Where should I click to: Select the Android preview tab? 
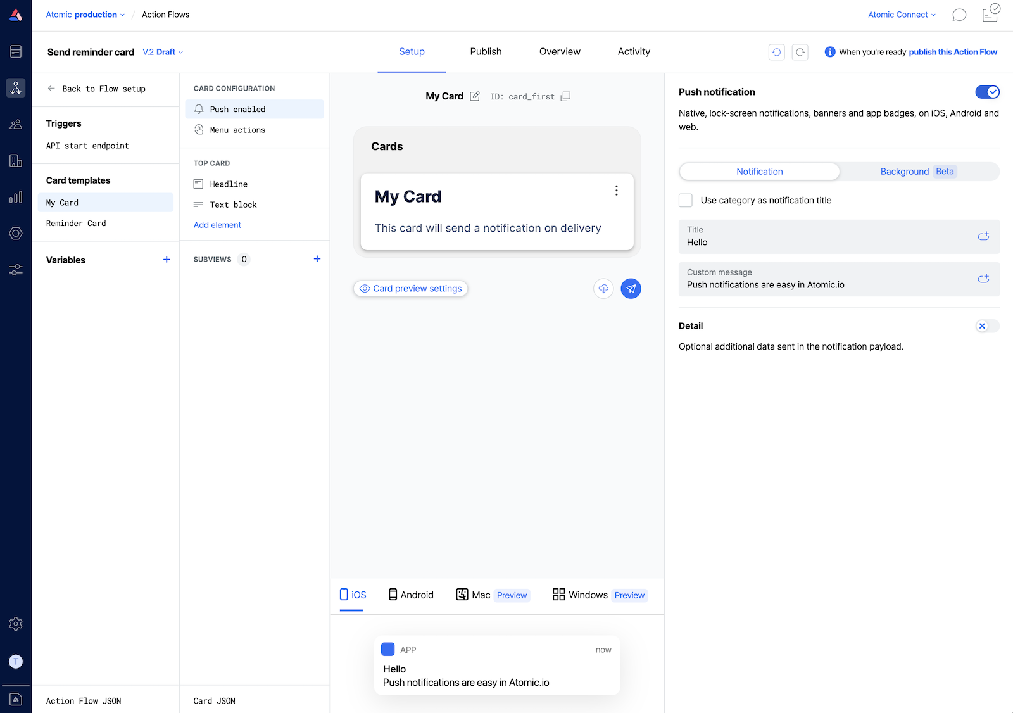pyautogui.click(x=411, y=595)
